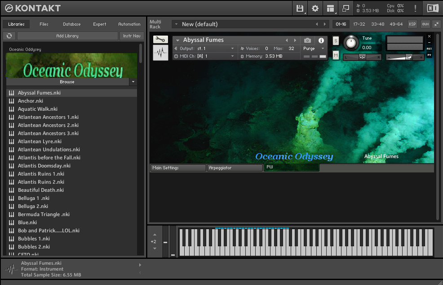Click the library browser scrollbar
The image size is (443, 285).
pos(141,53)
